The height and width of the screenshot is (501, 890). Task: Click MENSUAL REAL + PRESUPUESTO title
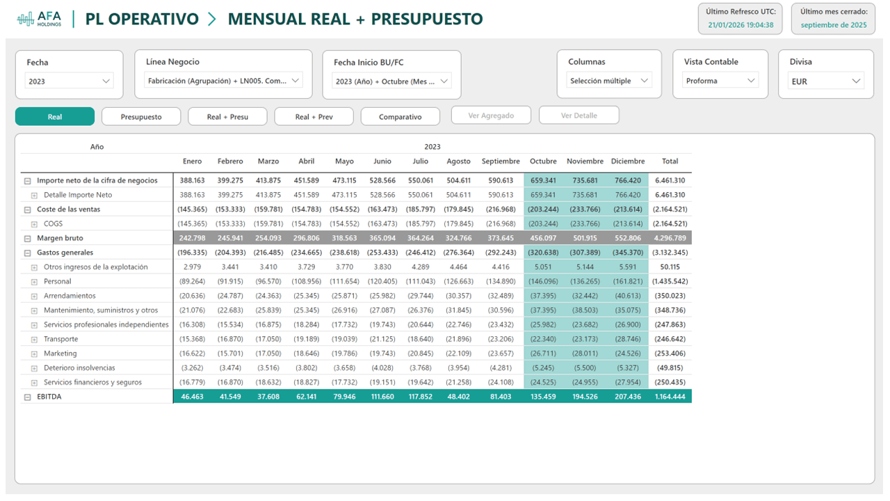pyautogui.click(x=355, y=19)
